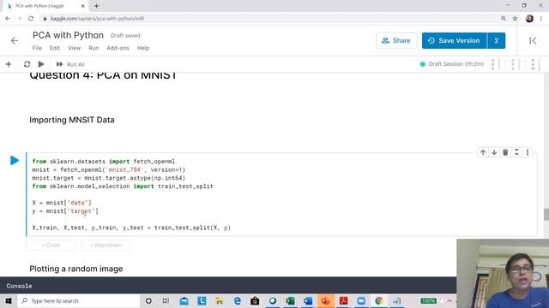This screenshot has width=549, height=308.
Task: Open the Help menu
Action: [x=143, y=48]
